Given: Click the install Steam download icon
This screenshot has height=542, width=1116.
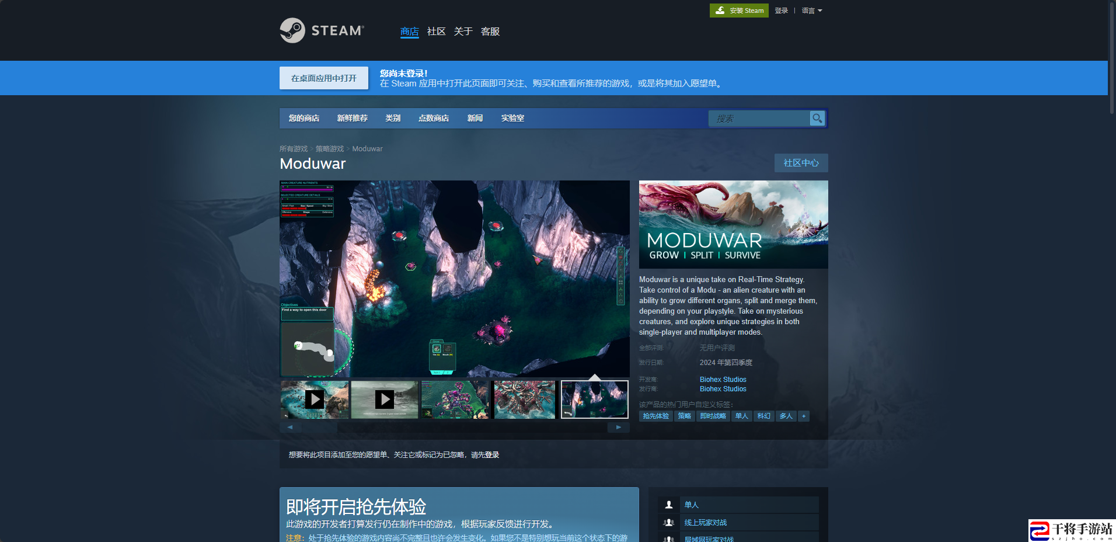Looking at the screenshot, I should [720, 11].
